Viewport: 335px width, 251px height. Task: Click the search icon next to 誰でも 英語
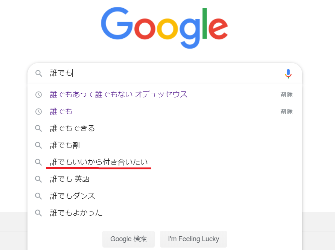38,179
